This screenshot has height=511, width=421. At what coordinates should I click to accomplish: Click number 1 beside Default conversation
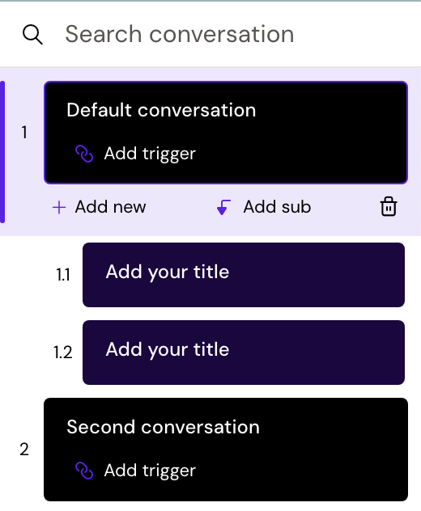tap(24, 133)
